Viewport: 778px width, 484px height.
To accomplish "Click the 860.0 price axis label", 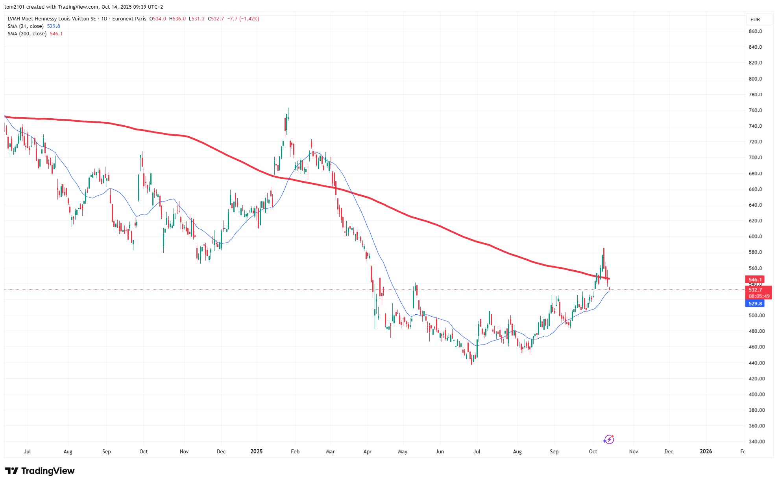I will point(755,31).
